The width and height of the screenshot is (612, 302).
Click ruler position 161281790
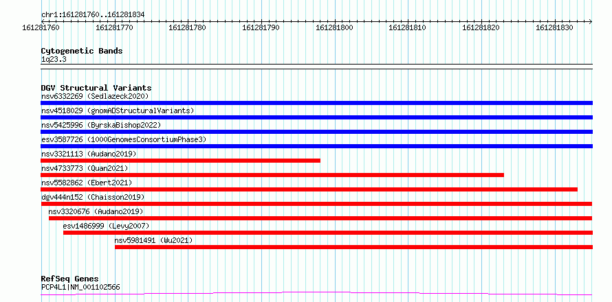tap(261, 27)
